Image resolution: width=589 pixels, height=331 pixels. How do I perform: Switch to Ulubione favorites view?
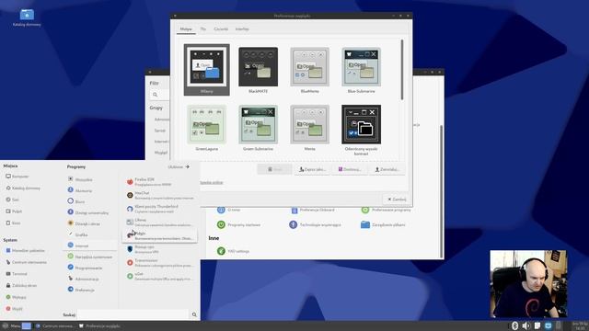[x=179, y=166]
